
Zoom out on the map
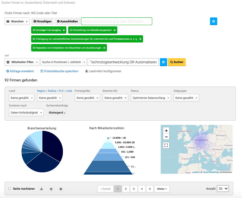click(x=166, y=137)
